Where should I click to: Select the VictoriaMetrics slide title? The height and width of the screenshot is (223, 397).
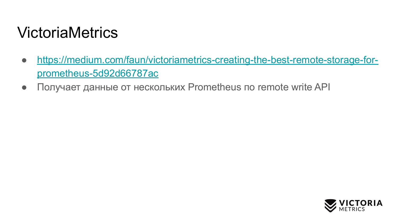click(67, 32)
